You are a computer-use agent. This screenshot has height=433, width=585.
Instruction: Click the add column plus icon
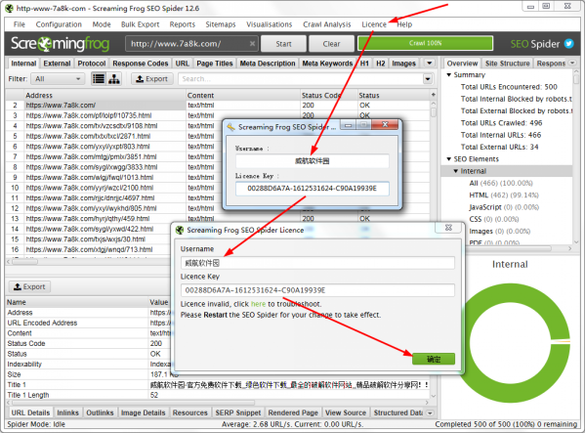click(x=434, y=95)
